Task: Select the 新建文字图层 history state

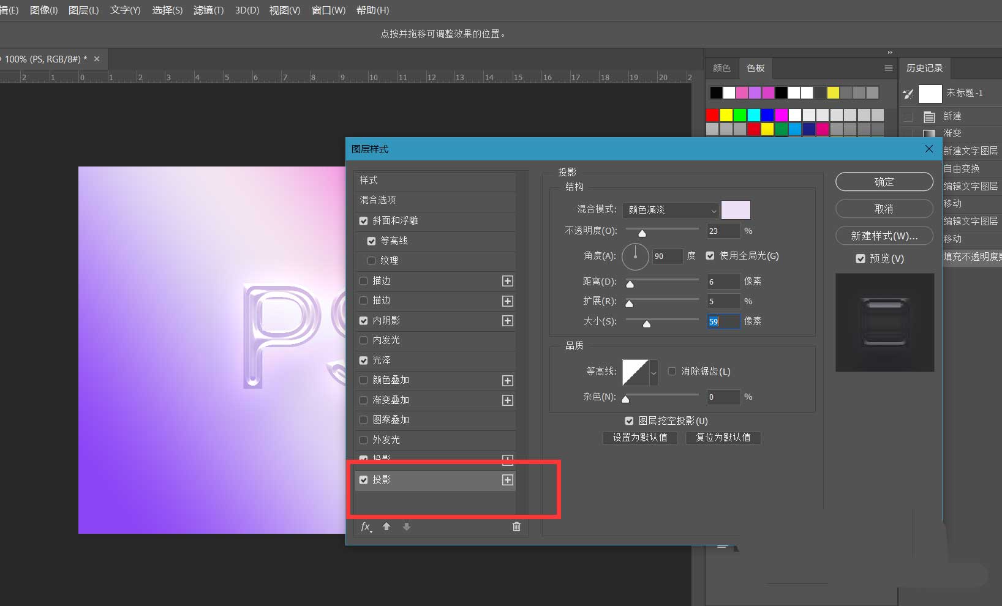Action: 971,151
